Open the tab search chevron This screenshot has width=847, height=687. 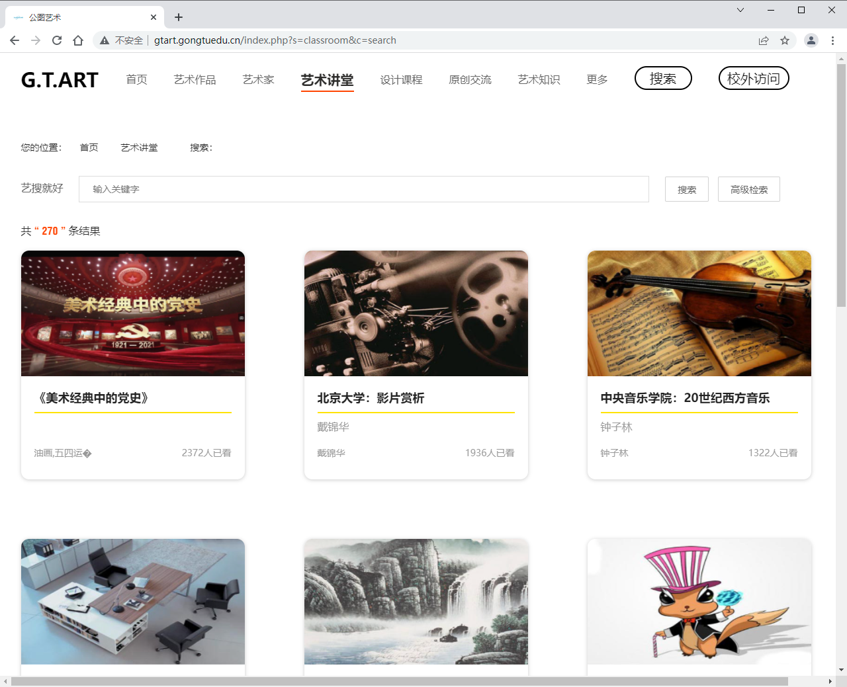pos(740,10)
